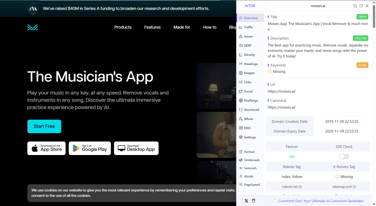This screenshot has width=376, height=206.
Task: Click the Download on the App Store button
Action: click(x=47, y=148)
